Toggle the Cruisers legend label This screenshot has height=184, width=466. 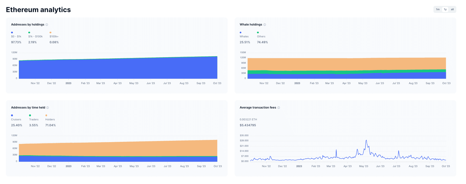coord(16,120)
